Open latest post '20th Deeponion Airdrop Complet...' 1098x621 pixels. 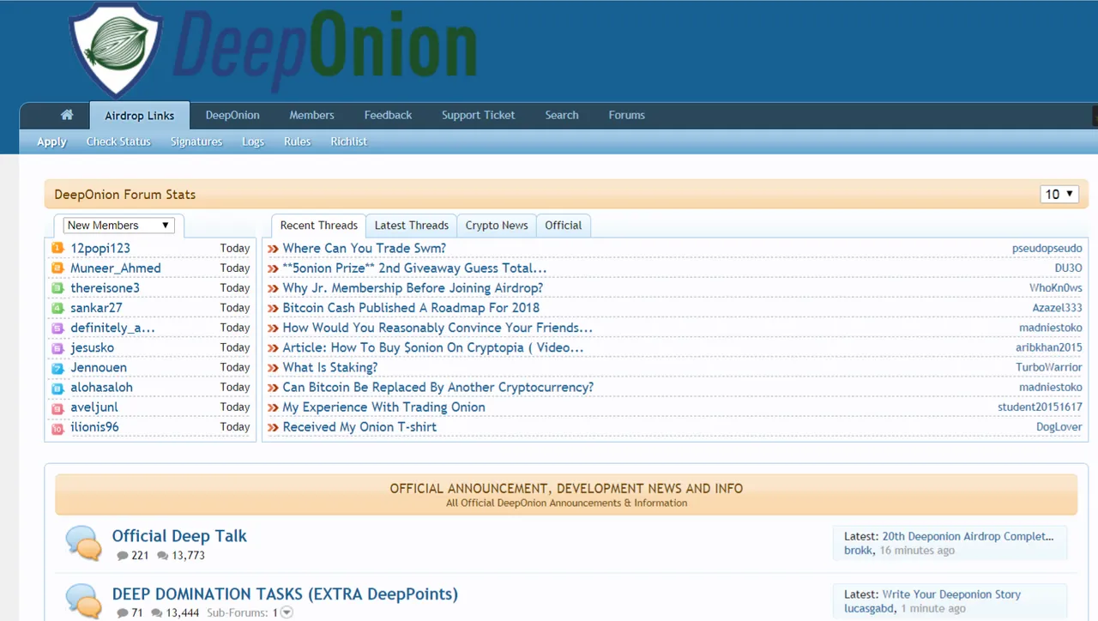pyautogui.click(x=968, y=536)
